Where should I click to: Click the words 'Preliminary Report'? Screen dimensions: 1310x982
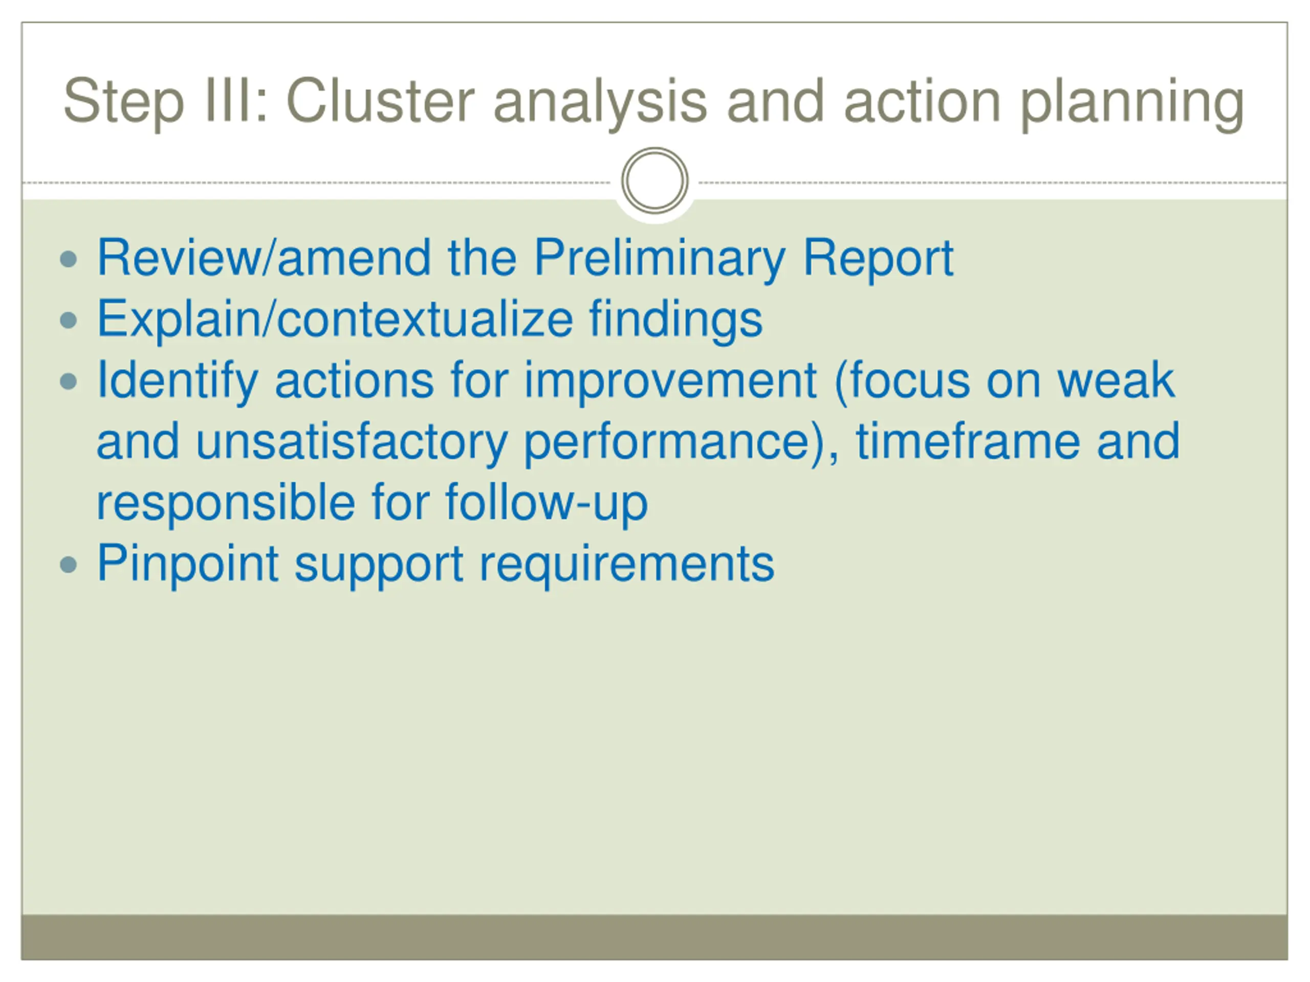743,259
